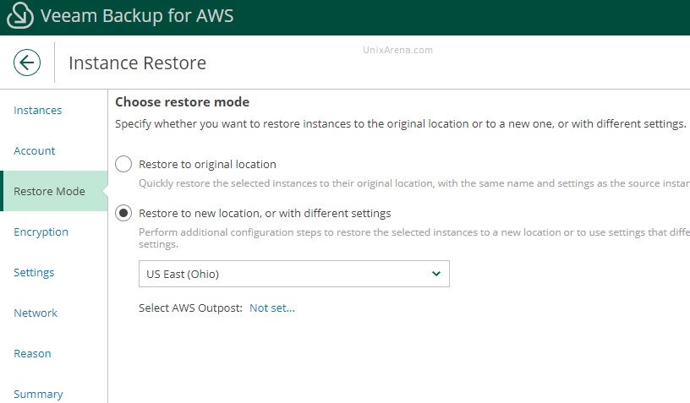
Task: Switch to the Restore Mode step
Action: coord(54,191)
